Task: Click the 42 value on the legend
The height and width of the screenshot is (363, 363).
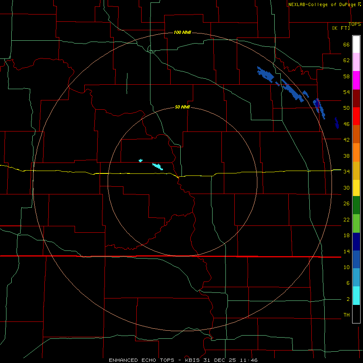Action: (x=346, y=140)
